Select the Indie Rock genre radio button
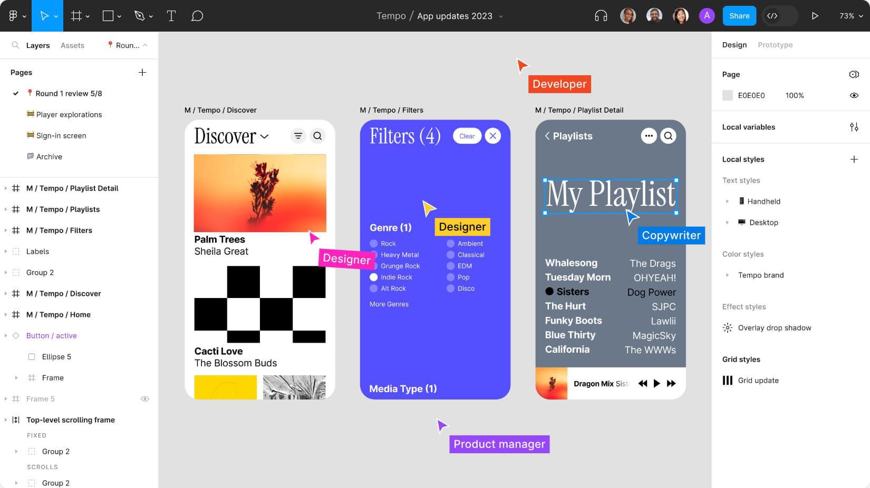This screenshot has height=488, width=870. (x=374, y=277)
